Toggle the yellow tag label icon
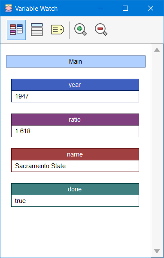 pyautogui.click(x=58, y=30)
